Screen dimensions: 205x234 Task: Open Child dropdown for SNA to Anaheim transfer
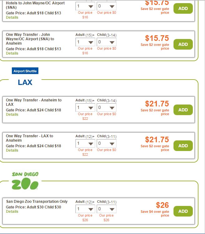coord(106,42)
